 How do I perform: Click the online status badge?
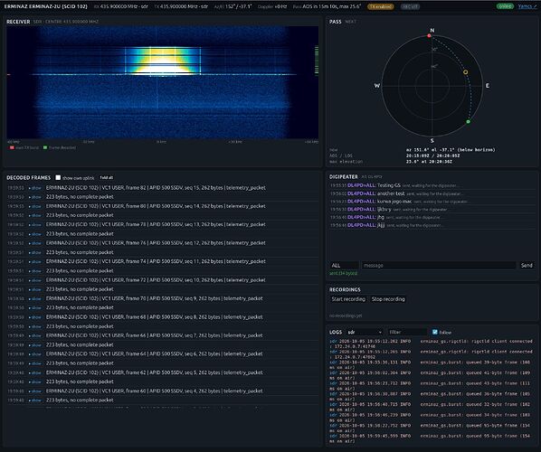coord(505,6)
